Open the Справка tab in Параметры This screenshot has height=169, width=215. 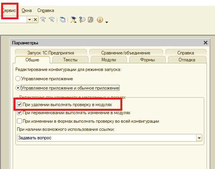coord(186,52)
